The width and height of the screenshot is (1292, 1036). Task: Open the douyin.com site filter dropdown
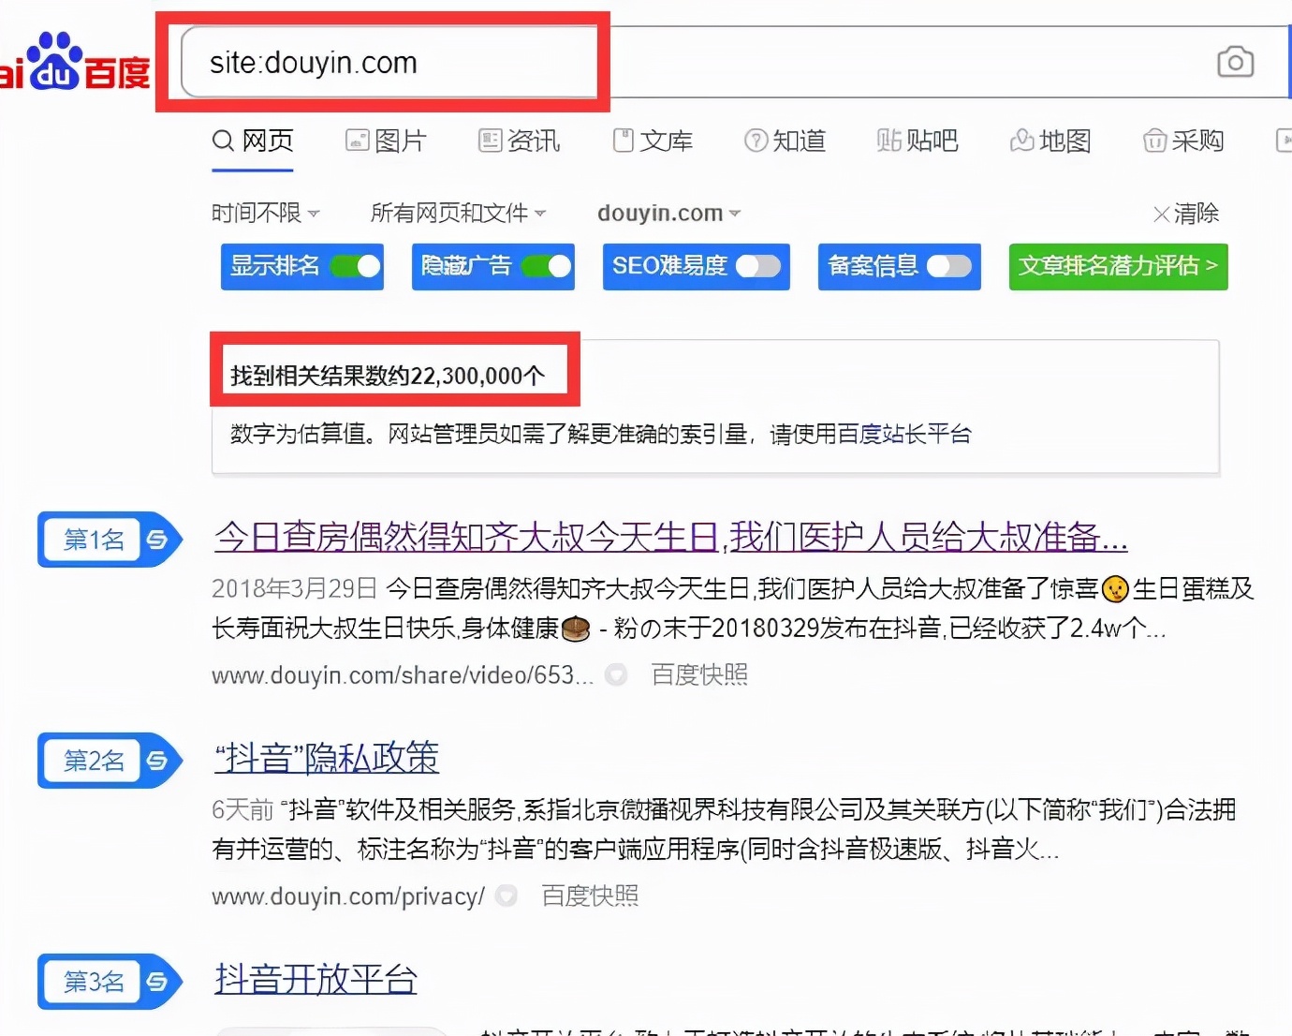pos(667,214)
